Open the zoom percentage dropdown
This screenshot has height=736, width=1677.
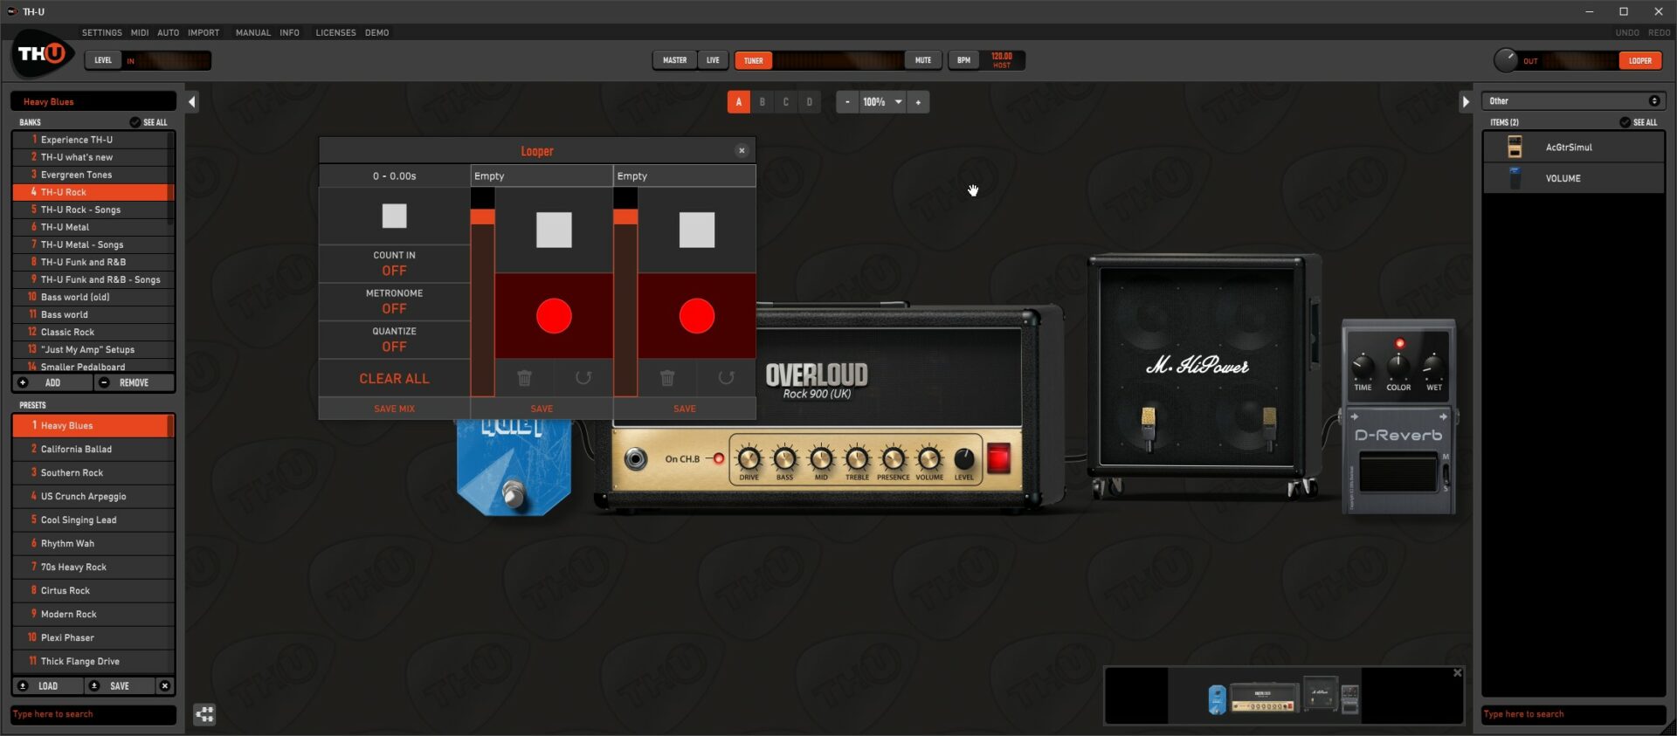(x=898, y=102)
